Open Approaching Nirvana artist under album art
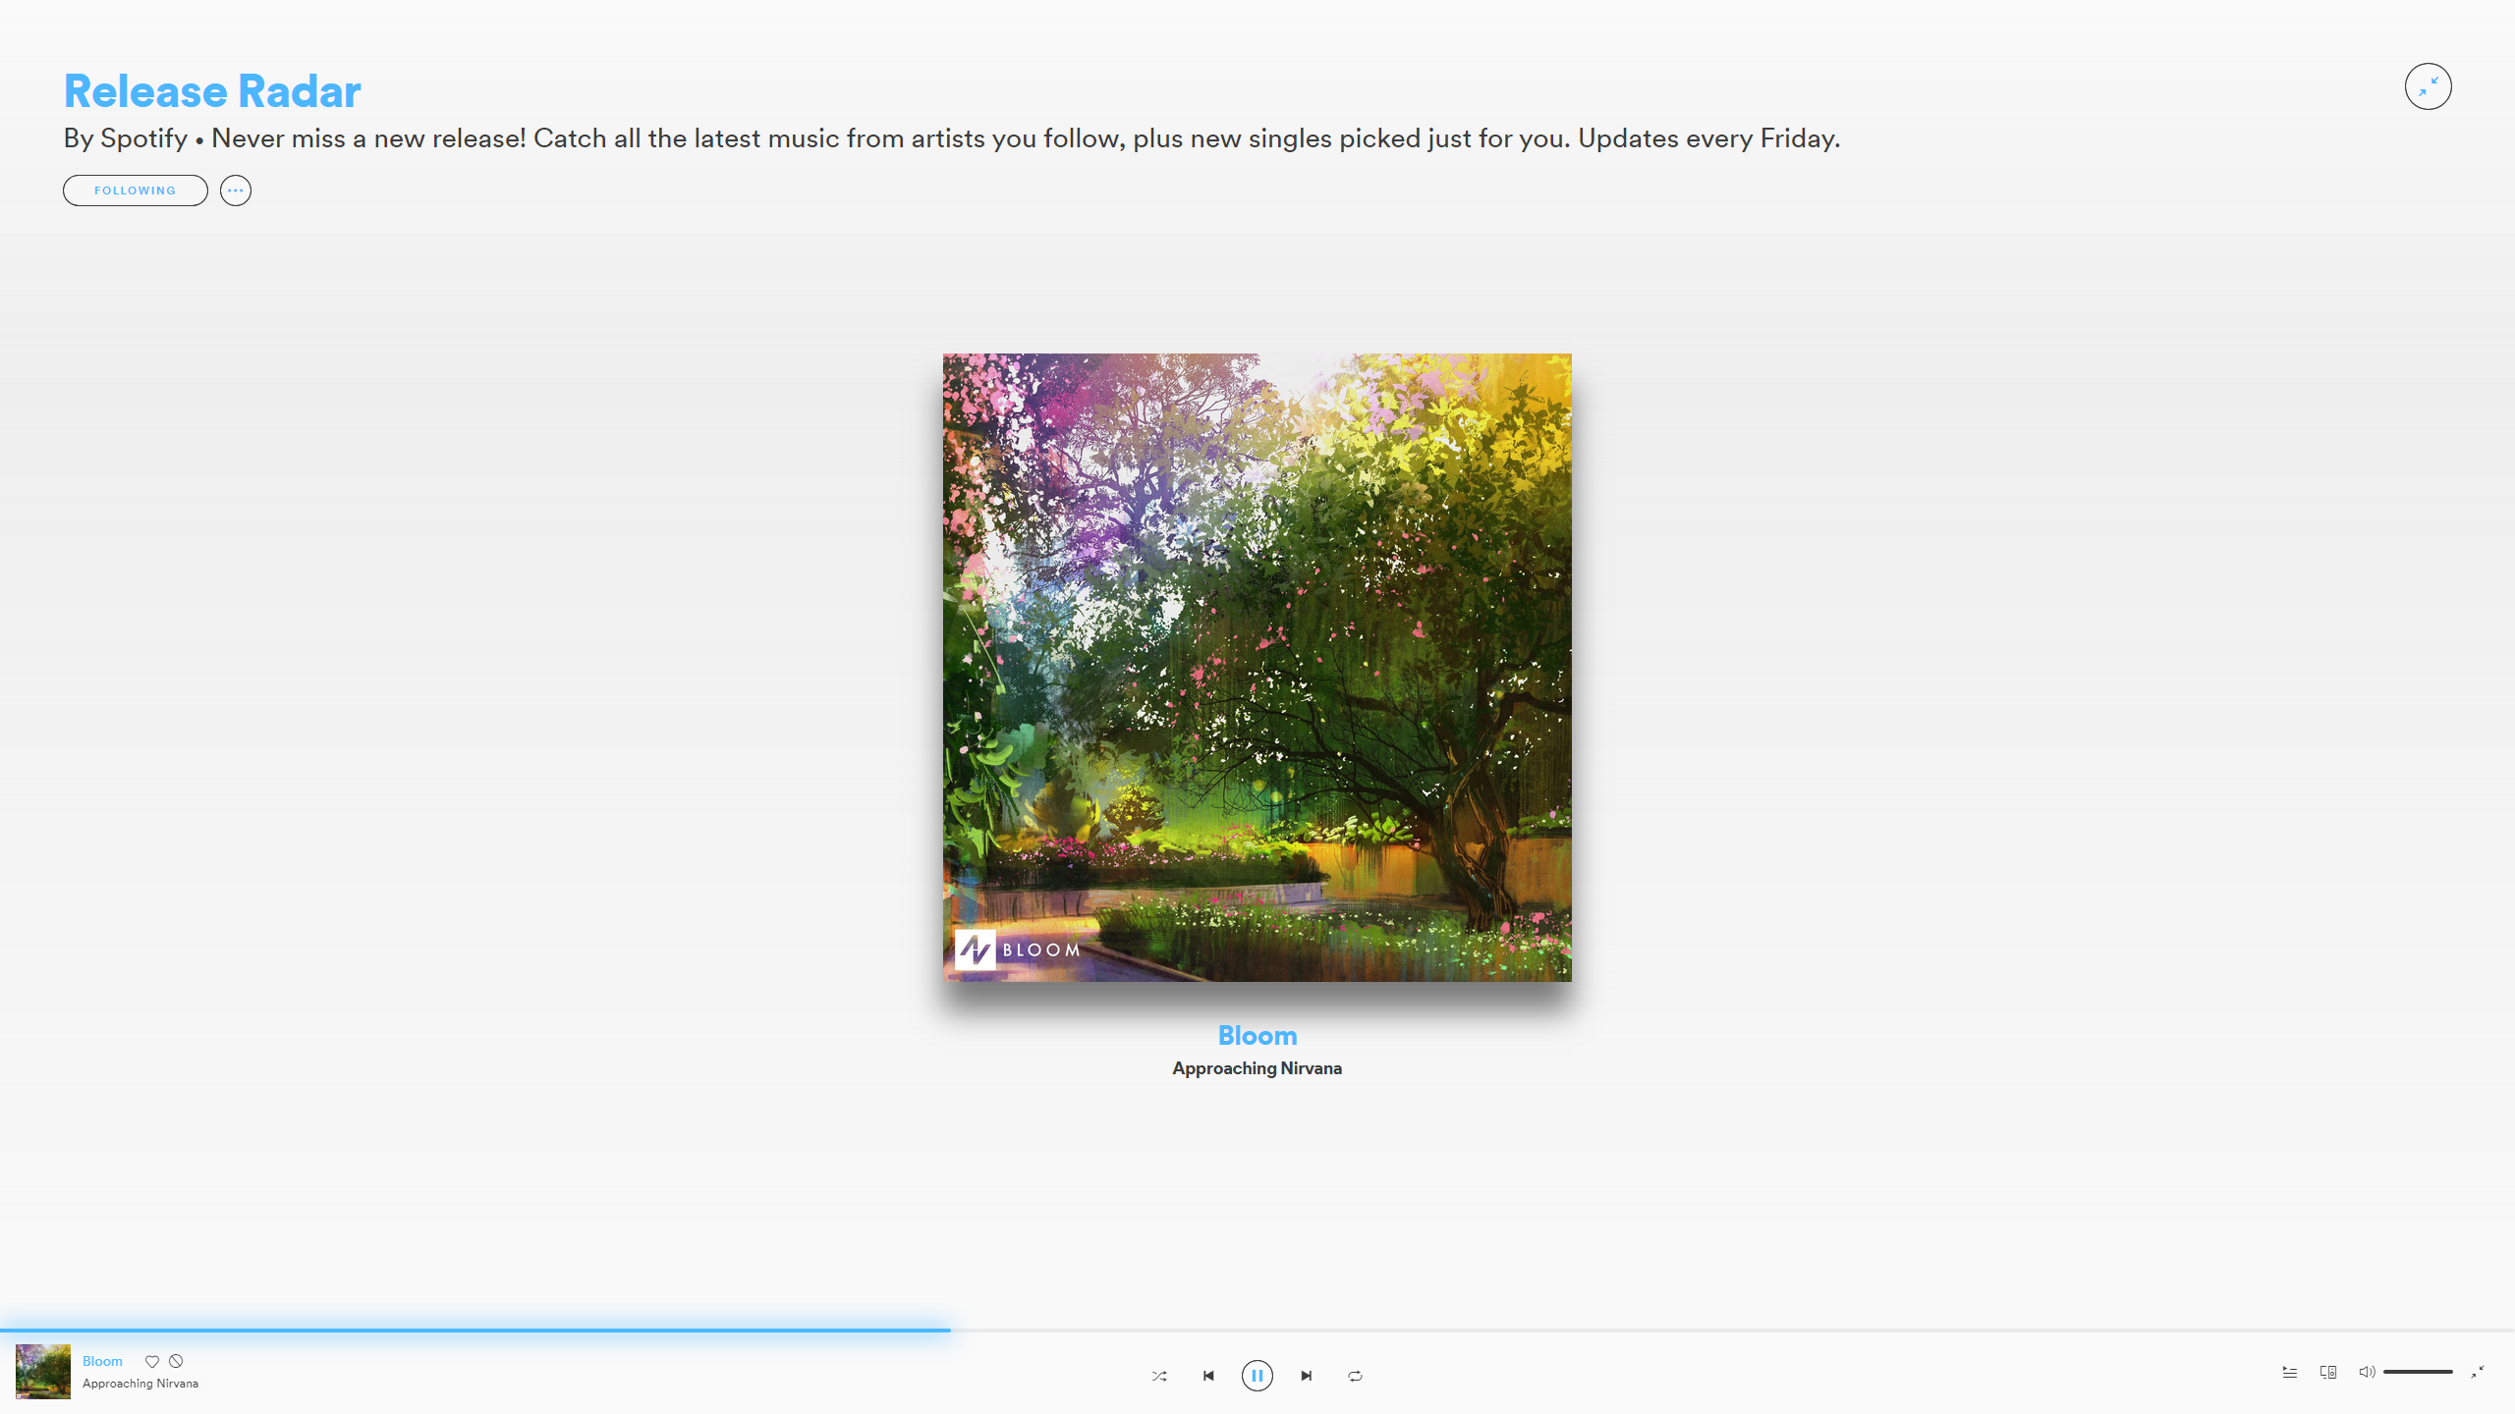The image size is (2515, 1414). [1257, 1068]
